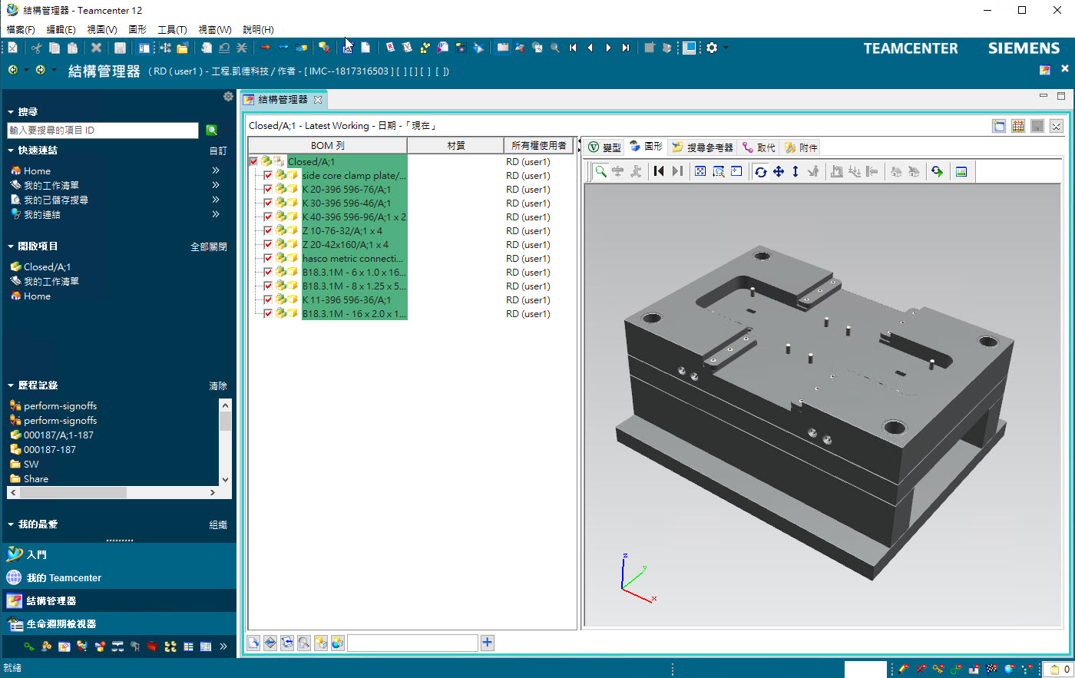Click the last-item skip-forward icon in top toolbar
This screenshot has height=678, width=1075.
626,48
